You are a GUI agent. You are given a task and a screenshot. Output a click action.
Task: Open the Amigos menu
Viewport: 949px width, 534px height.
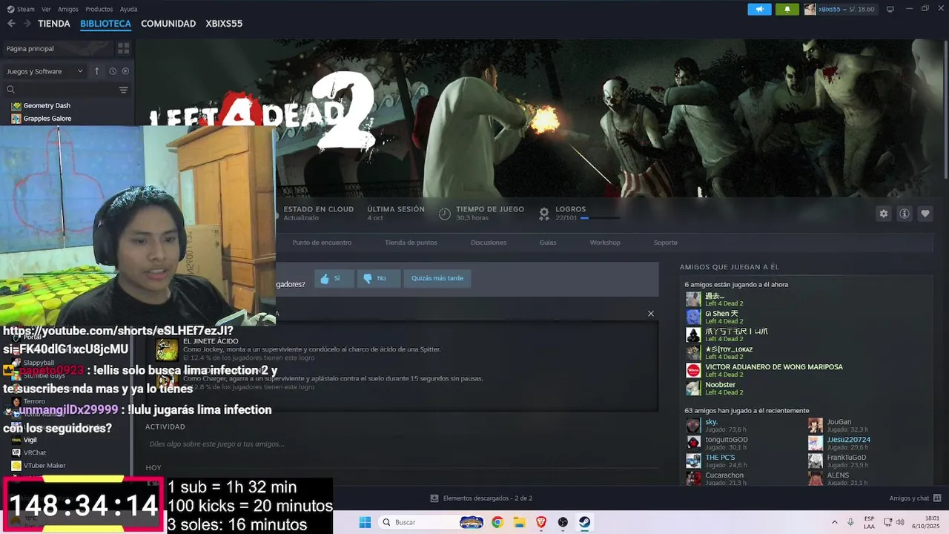[68, 9]
